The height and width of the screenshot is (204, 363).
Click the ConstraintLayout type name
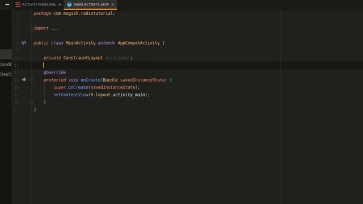click(x=83, y=58)
